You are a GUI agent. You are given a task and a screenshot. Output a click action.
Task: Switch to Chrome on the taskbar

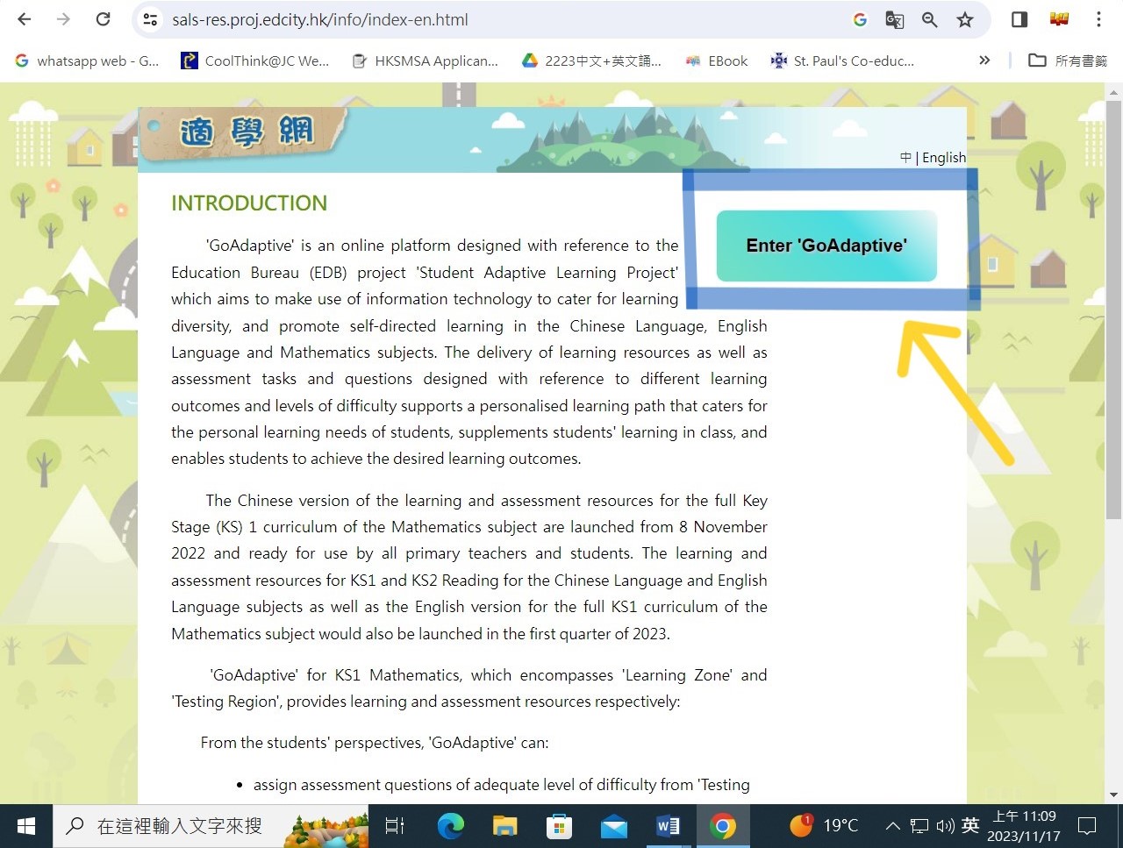click(722, 826)
